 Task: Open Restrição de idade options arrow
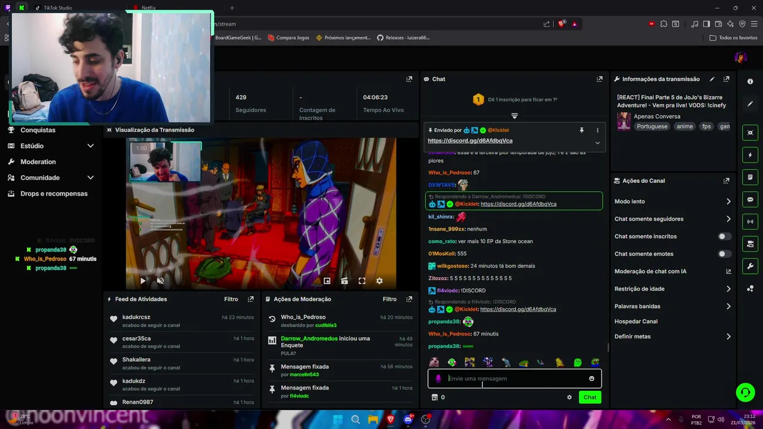click(728, 289)
